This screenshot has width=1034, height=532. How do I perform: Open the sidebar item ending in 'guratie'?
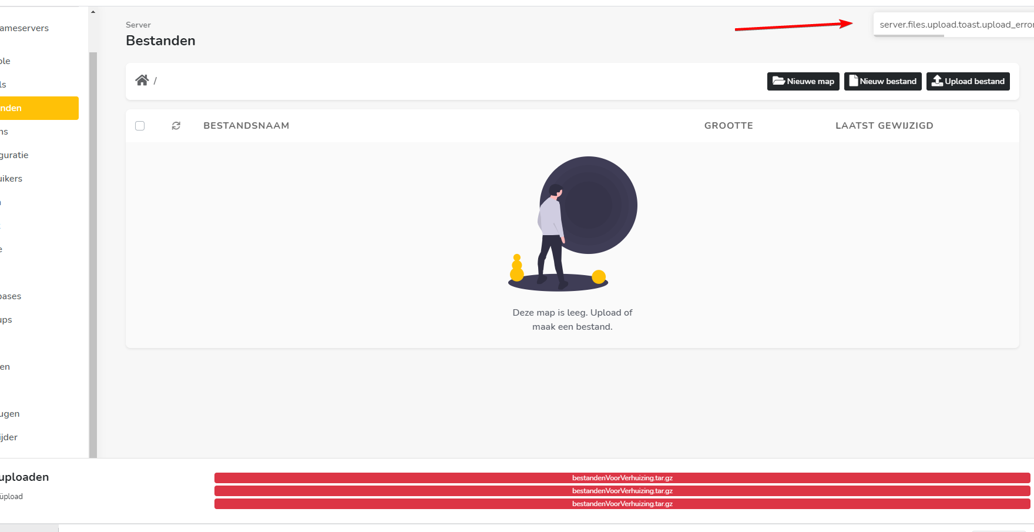pyautogui.click(x=15, y=155)
